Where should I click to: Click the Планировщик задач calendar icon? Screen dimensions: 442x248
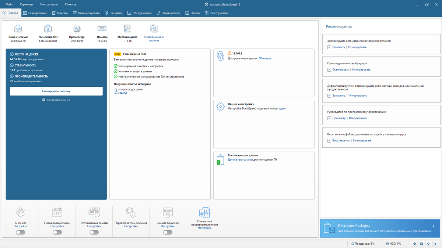[57, 213]
